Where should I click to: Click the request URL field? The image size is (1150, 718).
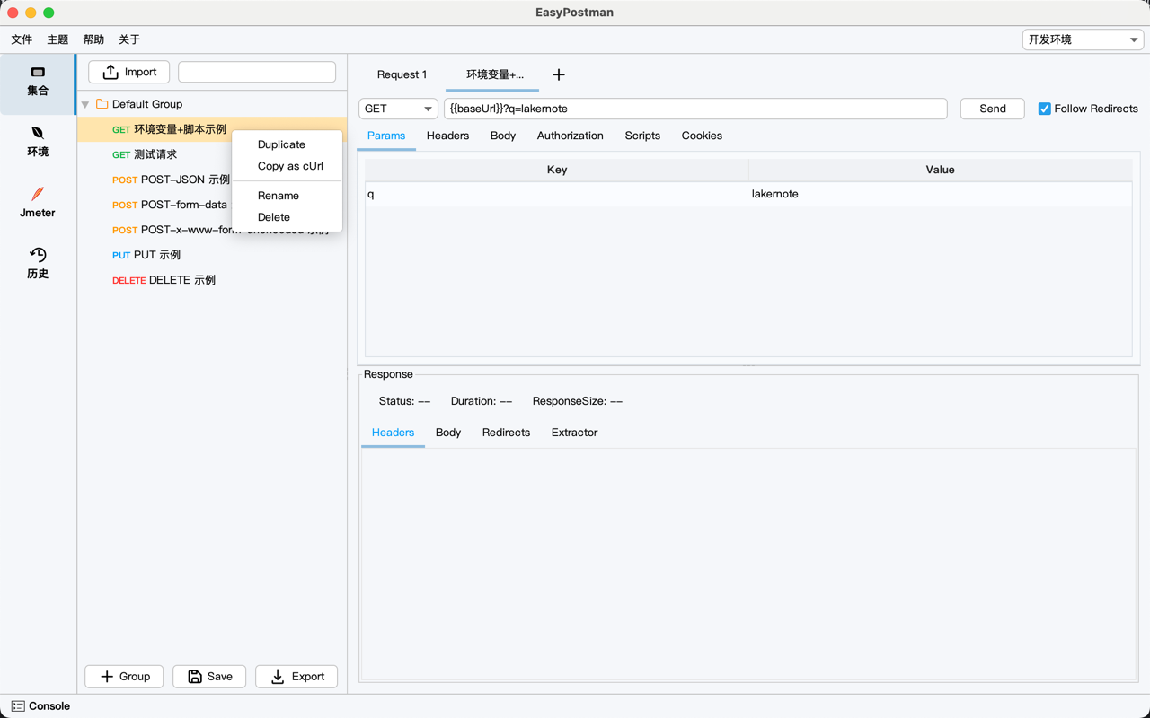[x=695, y=109]
